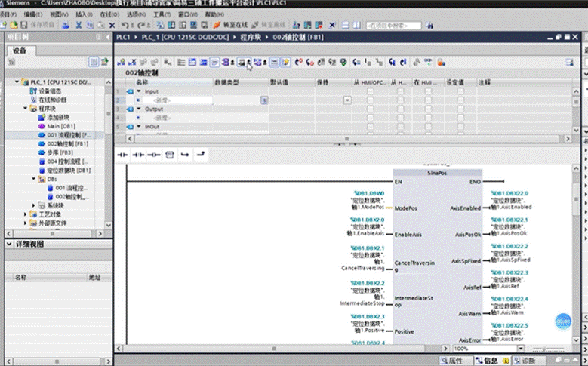Toggle HMI/OPC checkbox in InOut row

pos(370,127)
